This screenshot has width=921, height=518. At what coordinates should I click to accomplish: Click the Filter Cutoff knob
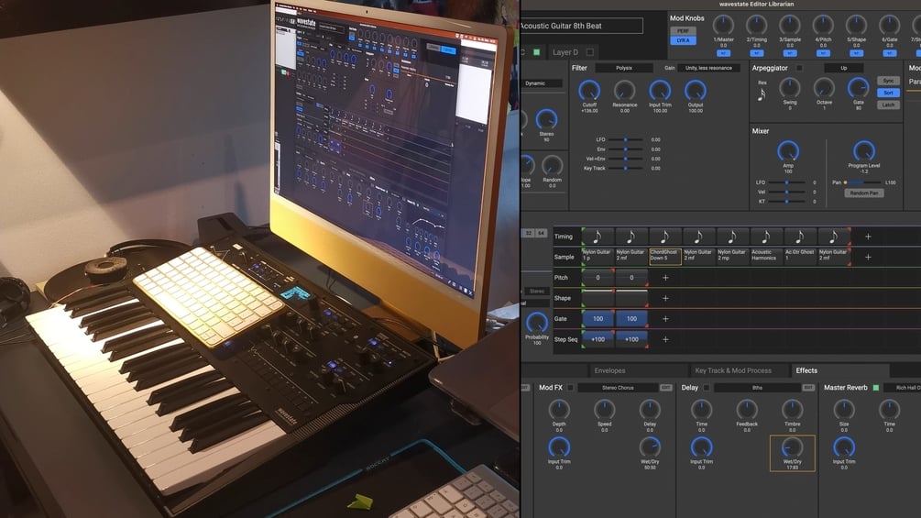(x=589, y=91)
